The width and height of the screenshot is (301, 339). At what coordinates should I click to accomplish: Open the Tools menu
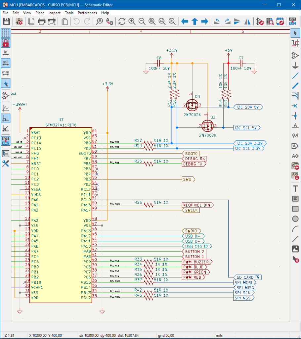tap(69, 13)
